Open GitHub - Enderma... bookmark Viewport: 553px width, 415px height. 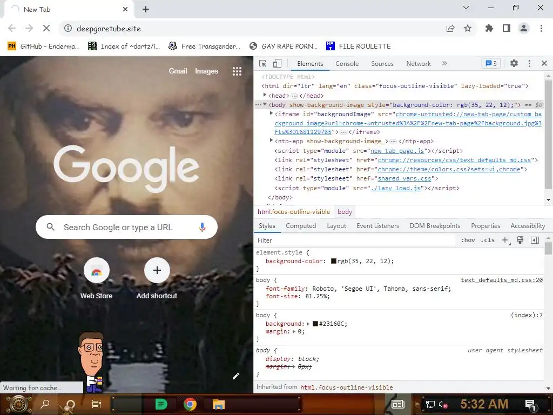coord(43,46)
